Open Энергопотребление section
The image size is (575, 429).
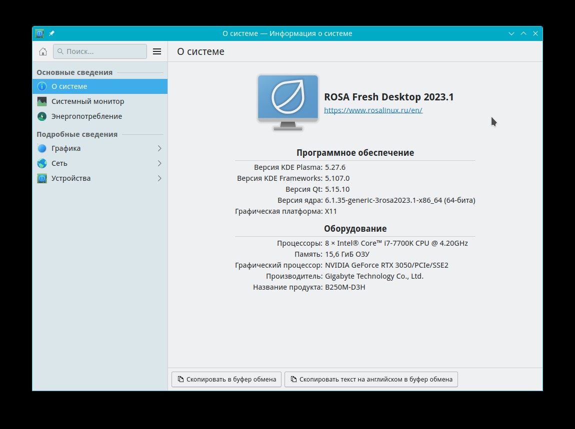[99, 116]
